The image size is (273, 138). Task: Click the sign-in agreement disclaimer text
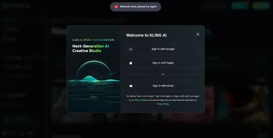click(x=163, y=100)
